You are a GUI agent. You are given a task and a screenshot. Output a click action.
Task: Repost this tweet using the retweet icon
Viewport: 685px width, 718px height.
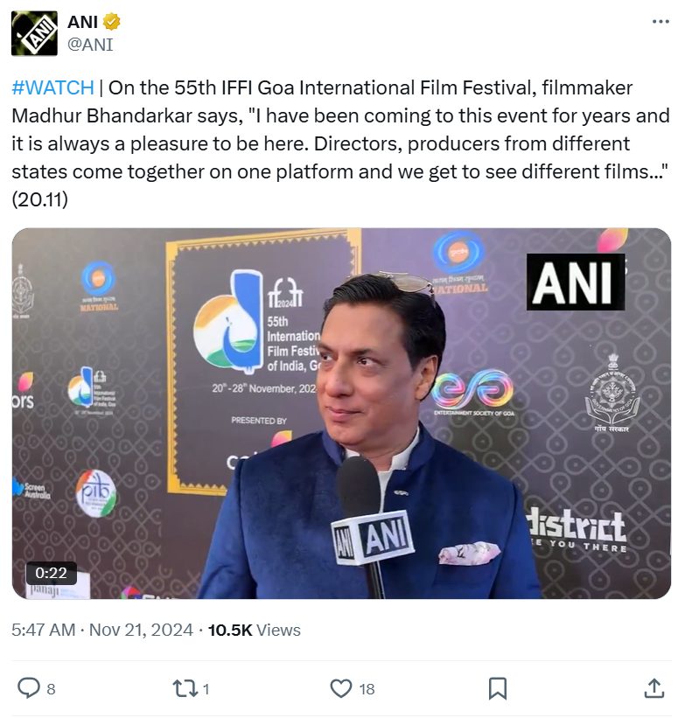(185, 688)
